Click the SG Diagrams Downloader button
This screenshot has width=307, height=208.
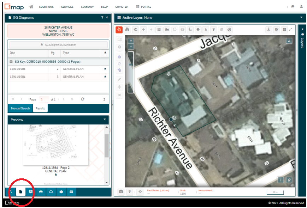click(x=58, y=45)
